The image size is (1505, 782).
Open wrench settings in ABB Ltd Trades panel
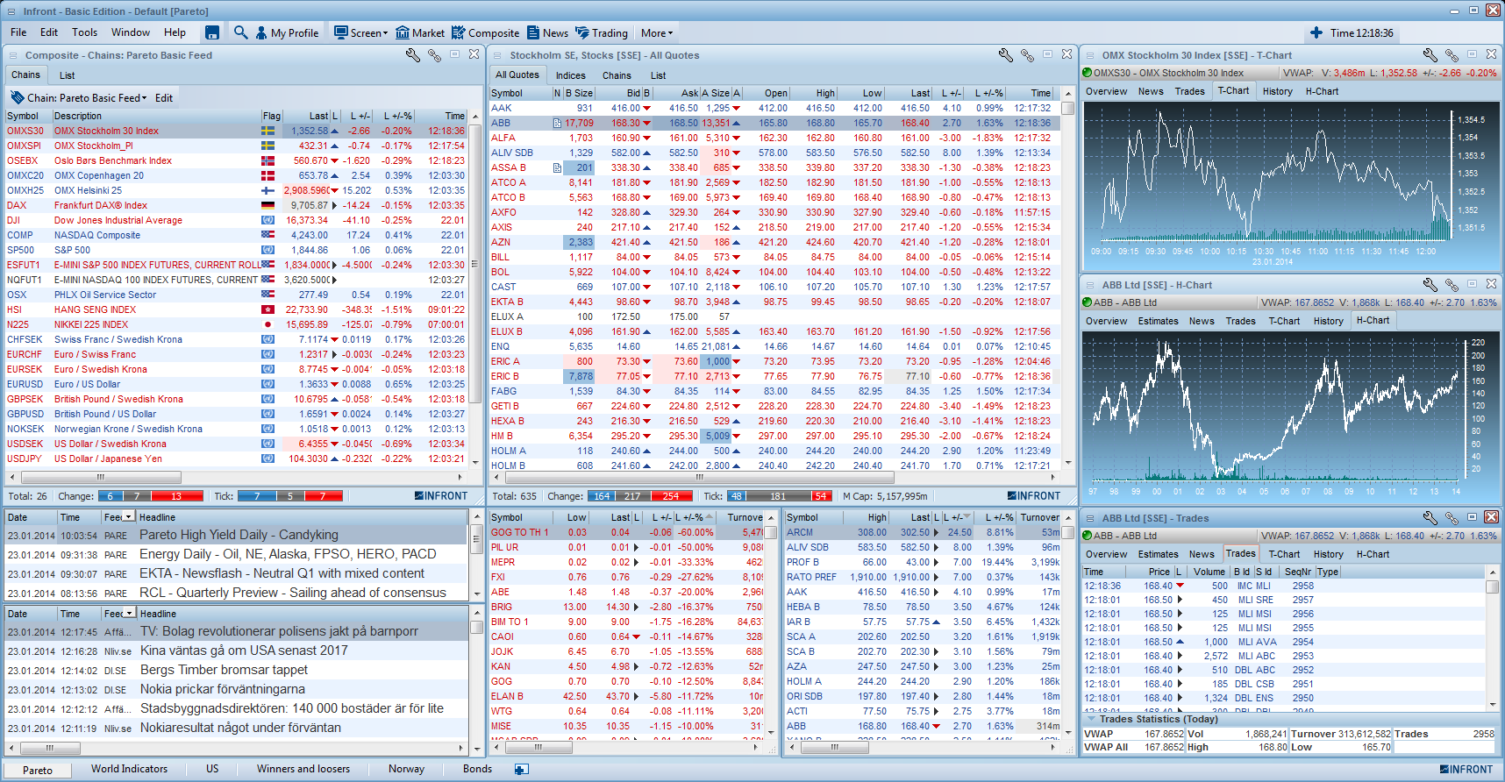pyautogui.click(x=1430, y=517)
